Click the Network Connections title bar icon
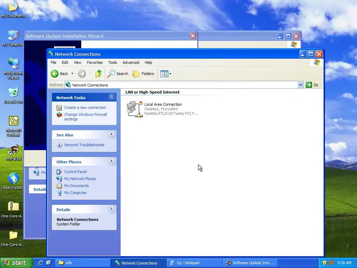Screen dimensions: 357x268 click(x=51, y=54)
